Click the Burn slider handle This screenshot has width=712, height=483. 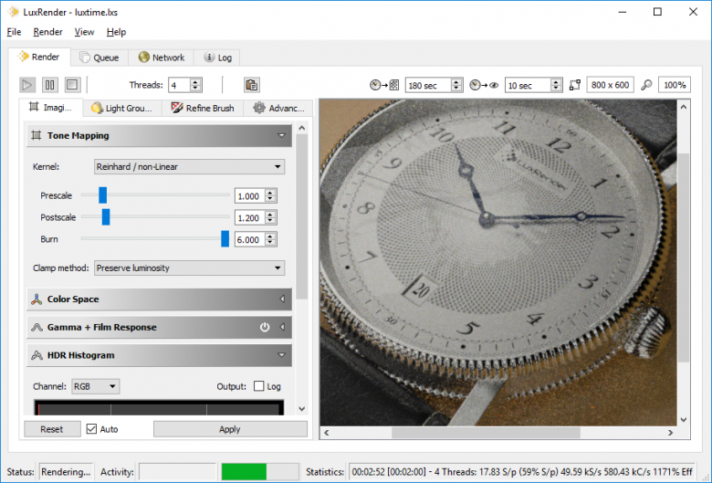225,238
